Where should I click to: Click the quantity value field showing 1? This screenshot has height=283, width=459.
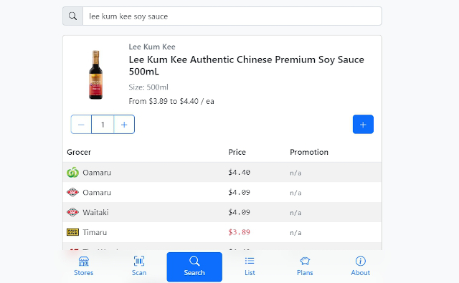(103, 125)
